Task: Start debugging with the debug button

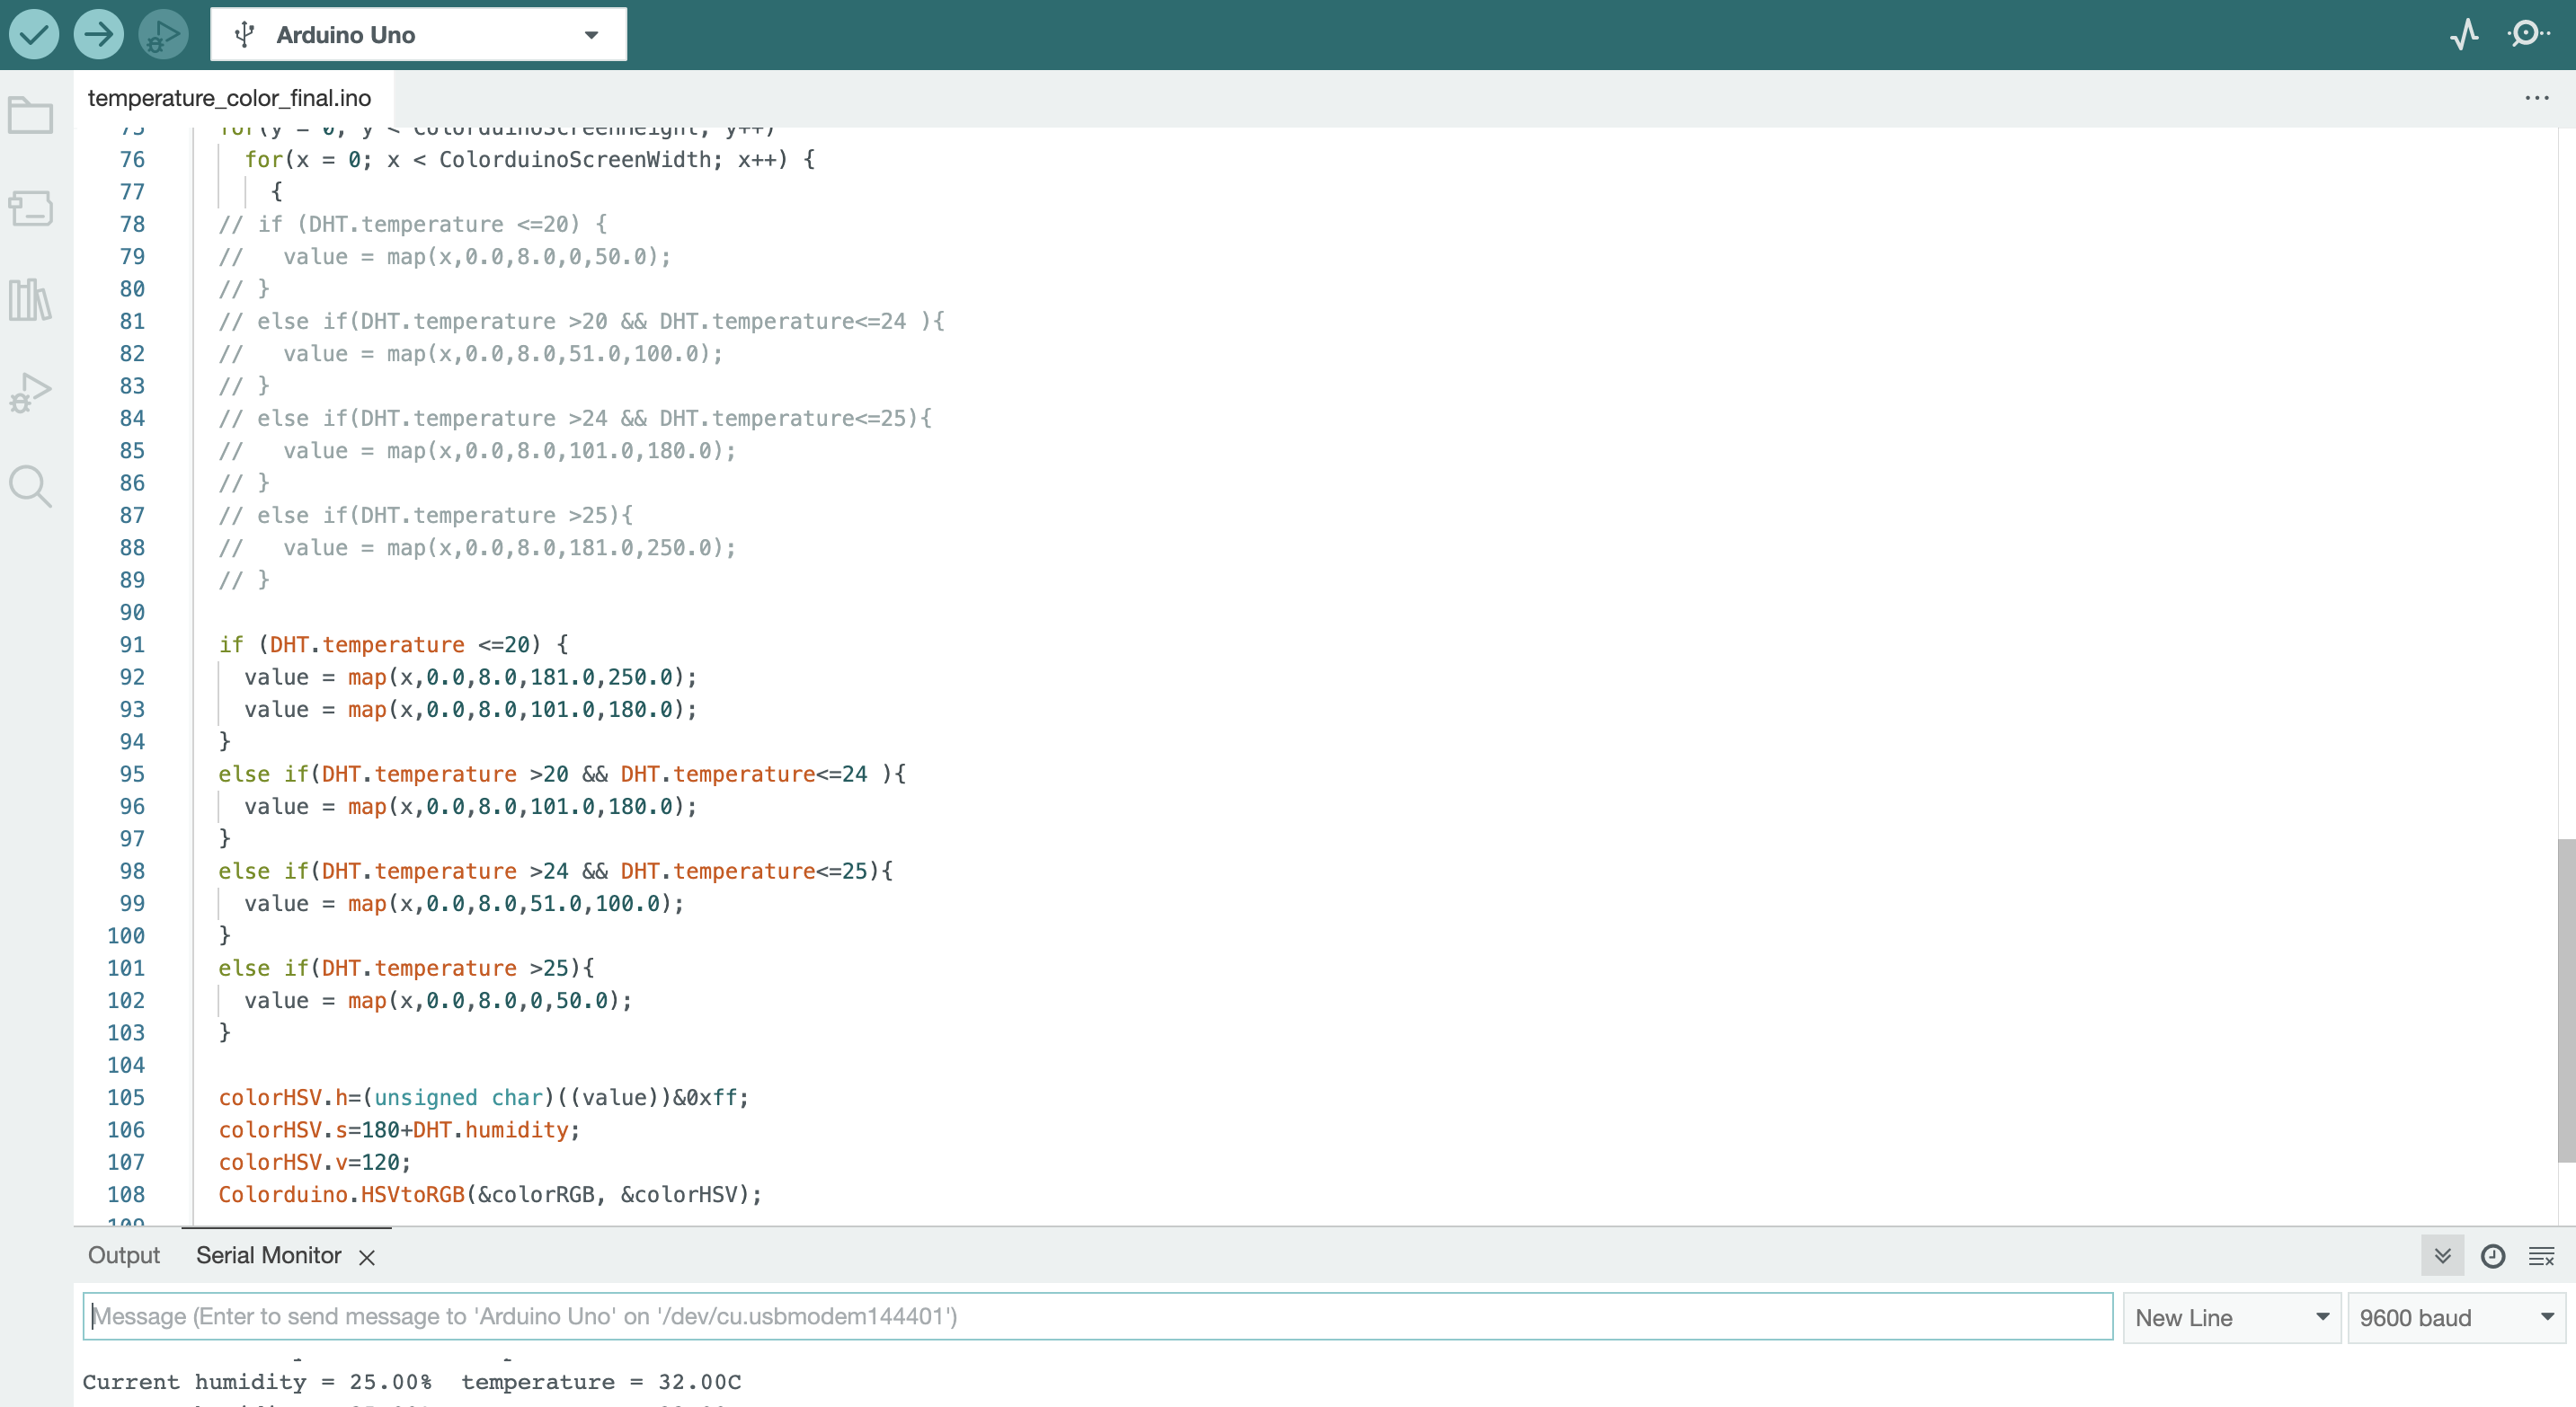Action: tap(163, 34)
